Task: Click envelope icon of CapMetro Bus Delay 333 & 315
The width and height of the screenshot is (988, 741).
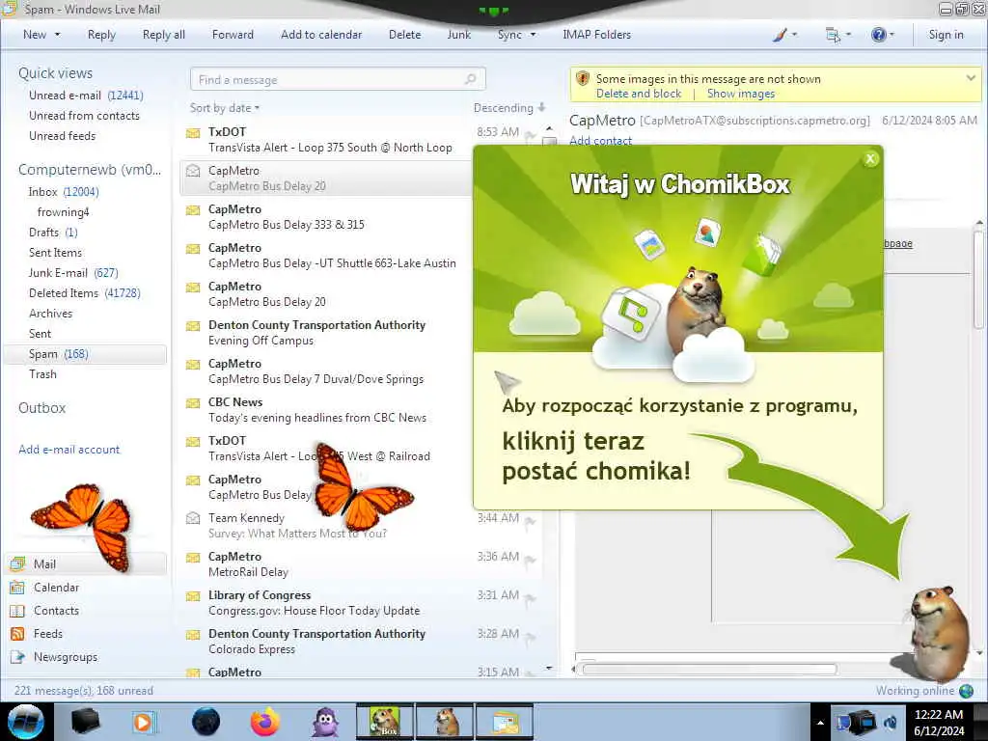Action: pyautogui.click(x=193, y=209)
